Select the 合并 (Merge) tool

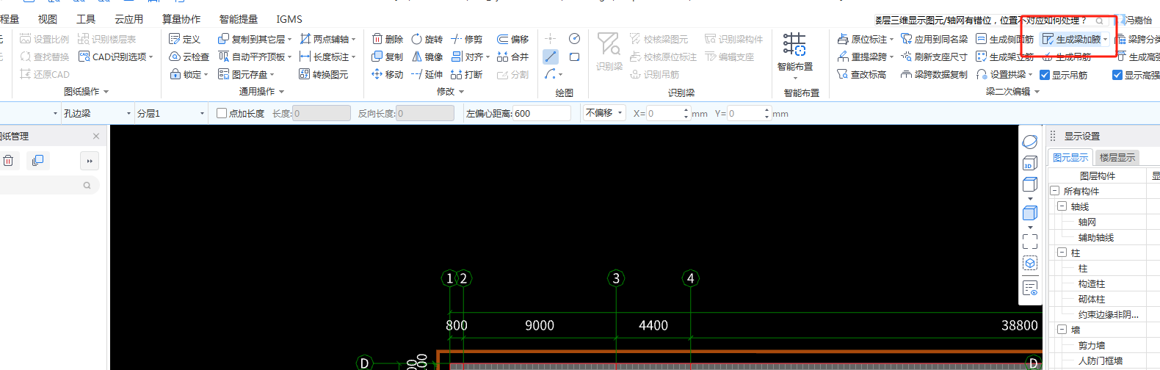[512, 57]
